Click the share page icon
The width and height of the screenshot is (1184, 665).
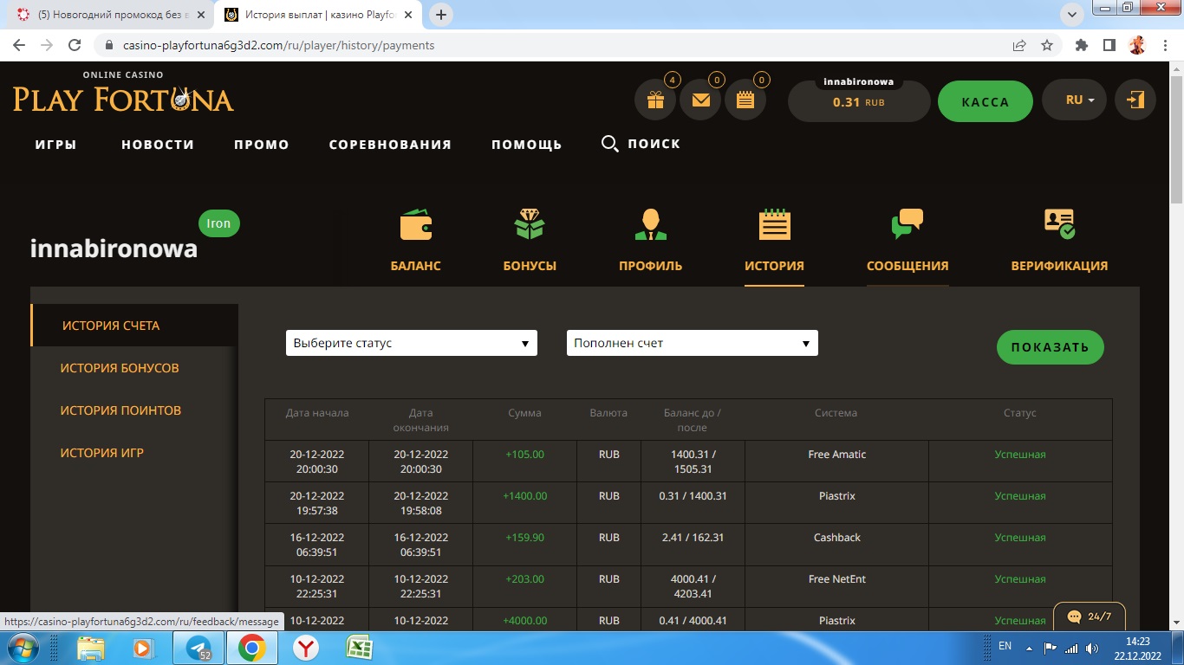coord(1019,45)
